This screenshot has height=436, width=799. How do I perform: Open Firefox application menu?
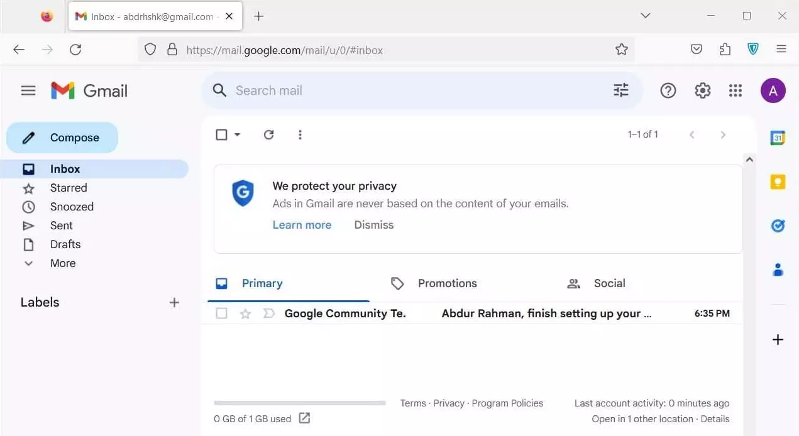781,50
